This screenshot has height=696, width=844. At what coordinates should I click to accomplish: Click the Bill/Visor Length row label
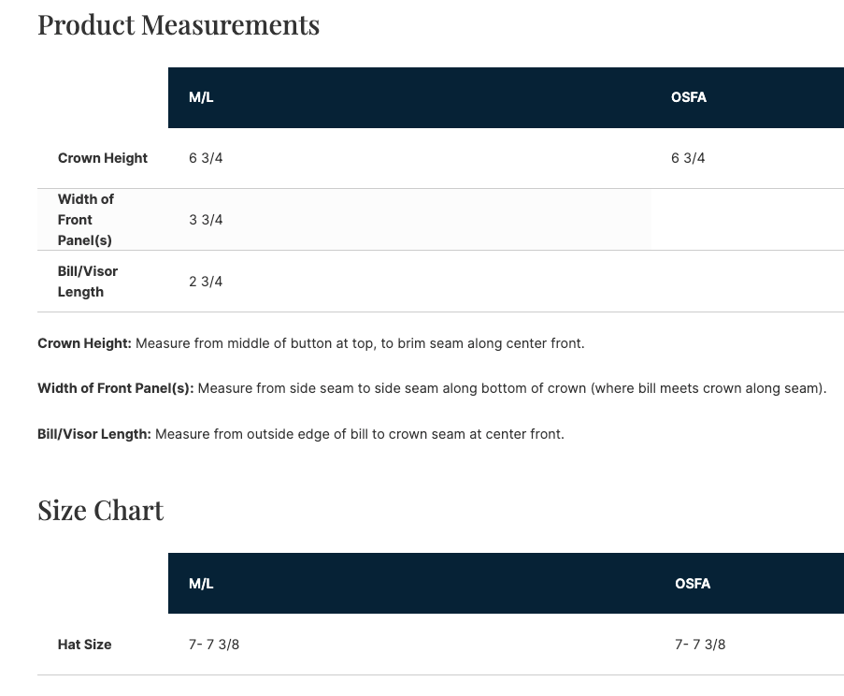click(x=88, y=282)
